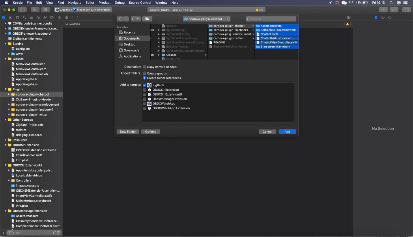This screenshot has width=413, height=237.
Task: Select the 'Create groups' radio button
Action: pos(145,73)
